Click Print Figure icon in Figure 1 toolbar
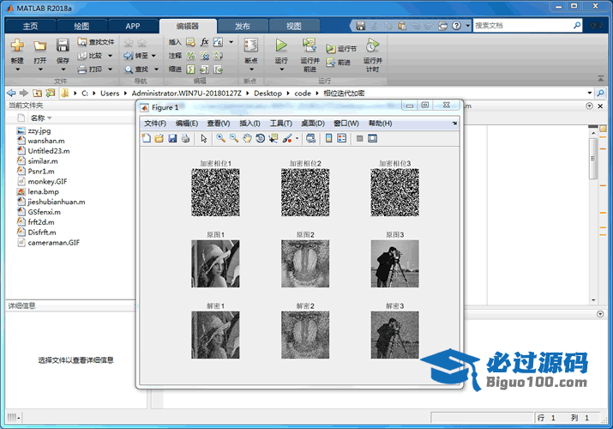 pyautogui.click(x=186, y=138)
